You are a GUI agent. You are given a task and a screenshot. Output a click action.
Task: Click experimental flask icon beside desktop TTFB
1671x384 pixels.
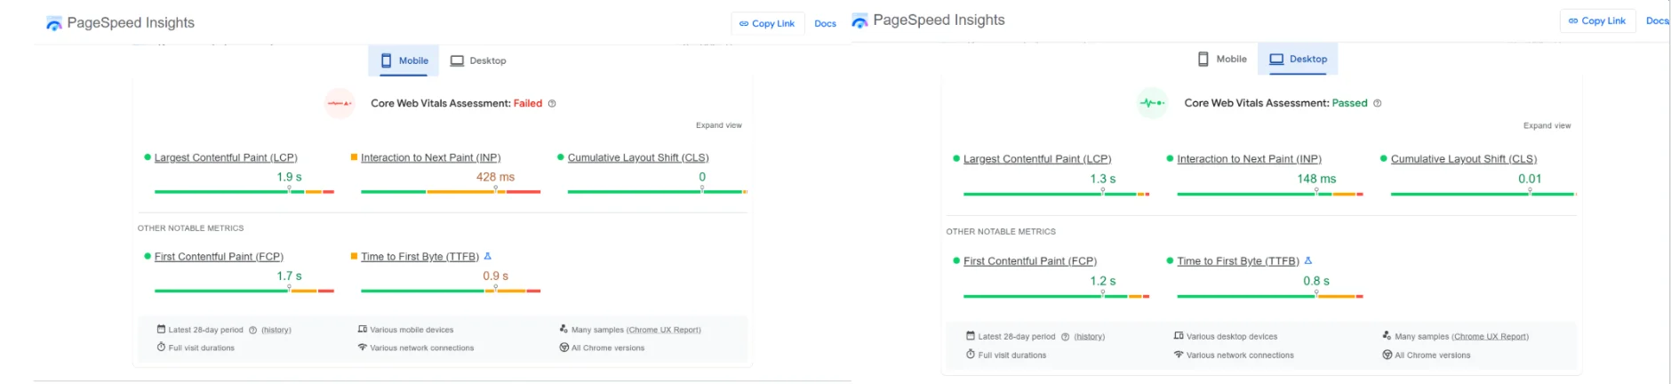point(1308,260)
